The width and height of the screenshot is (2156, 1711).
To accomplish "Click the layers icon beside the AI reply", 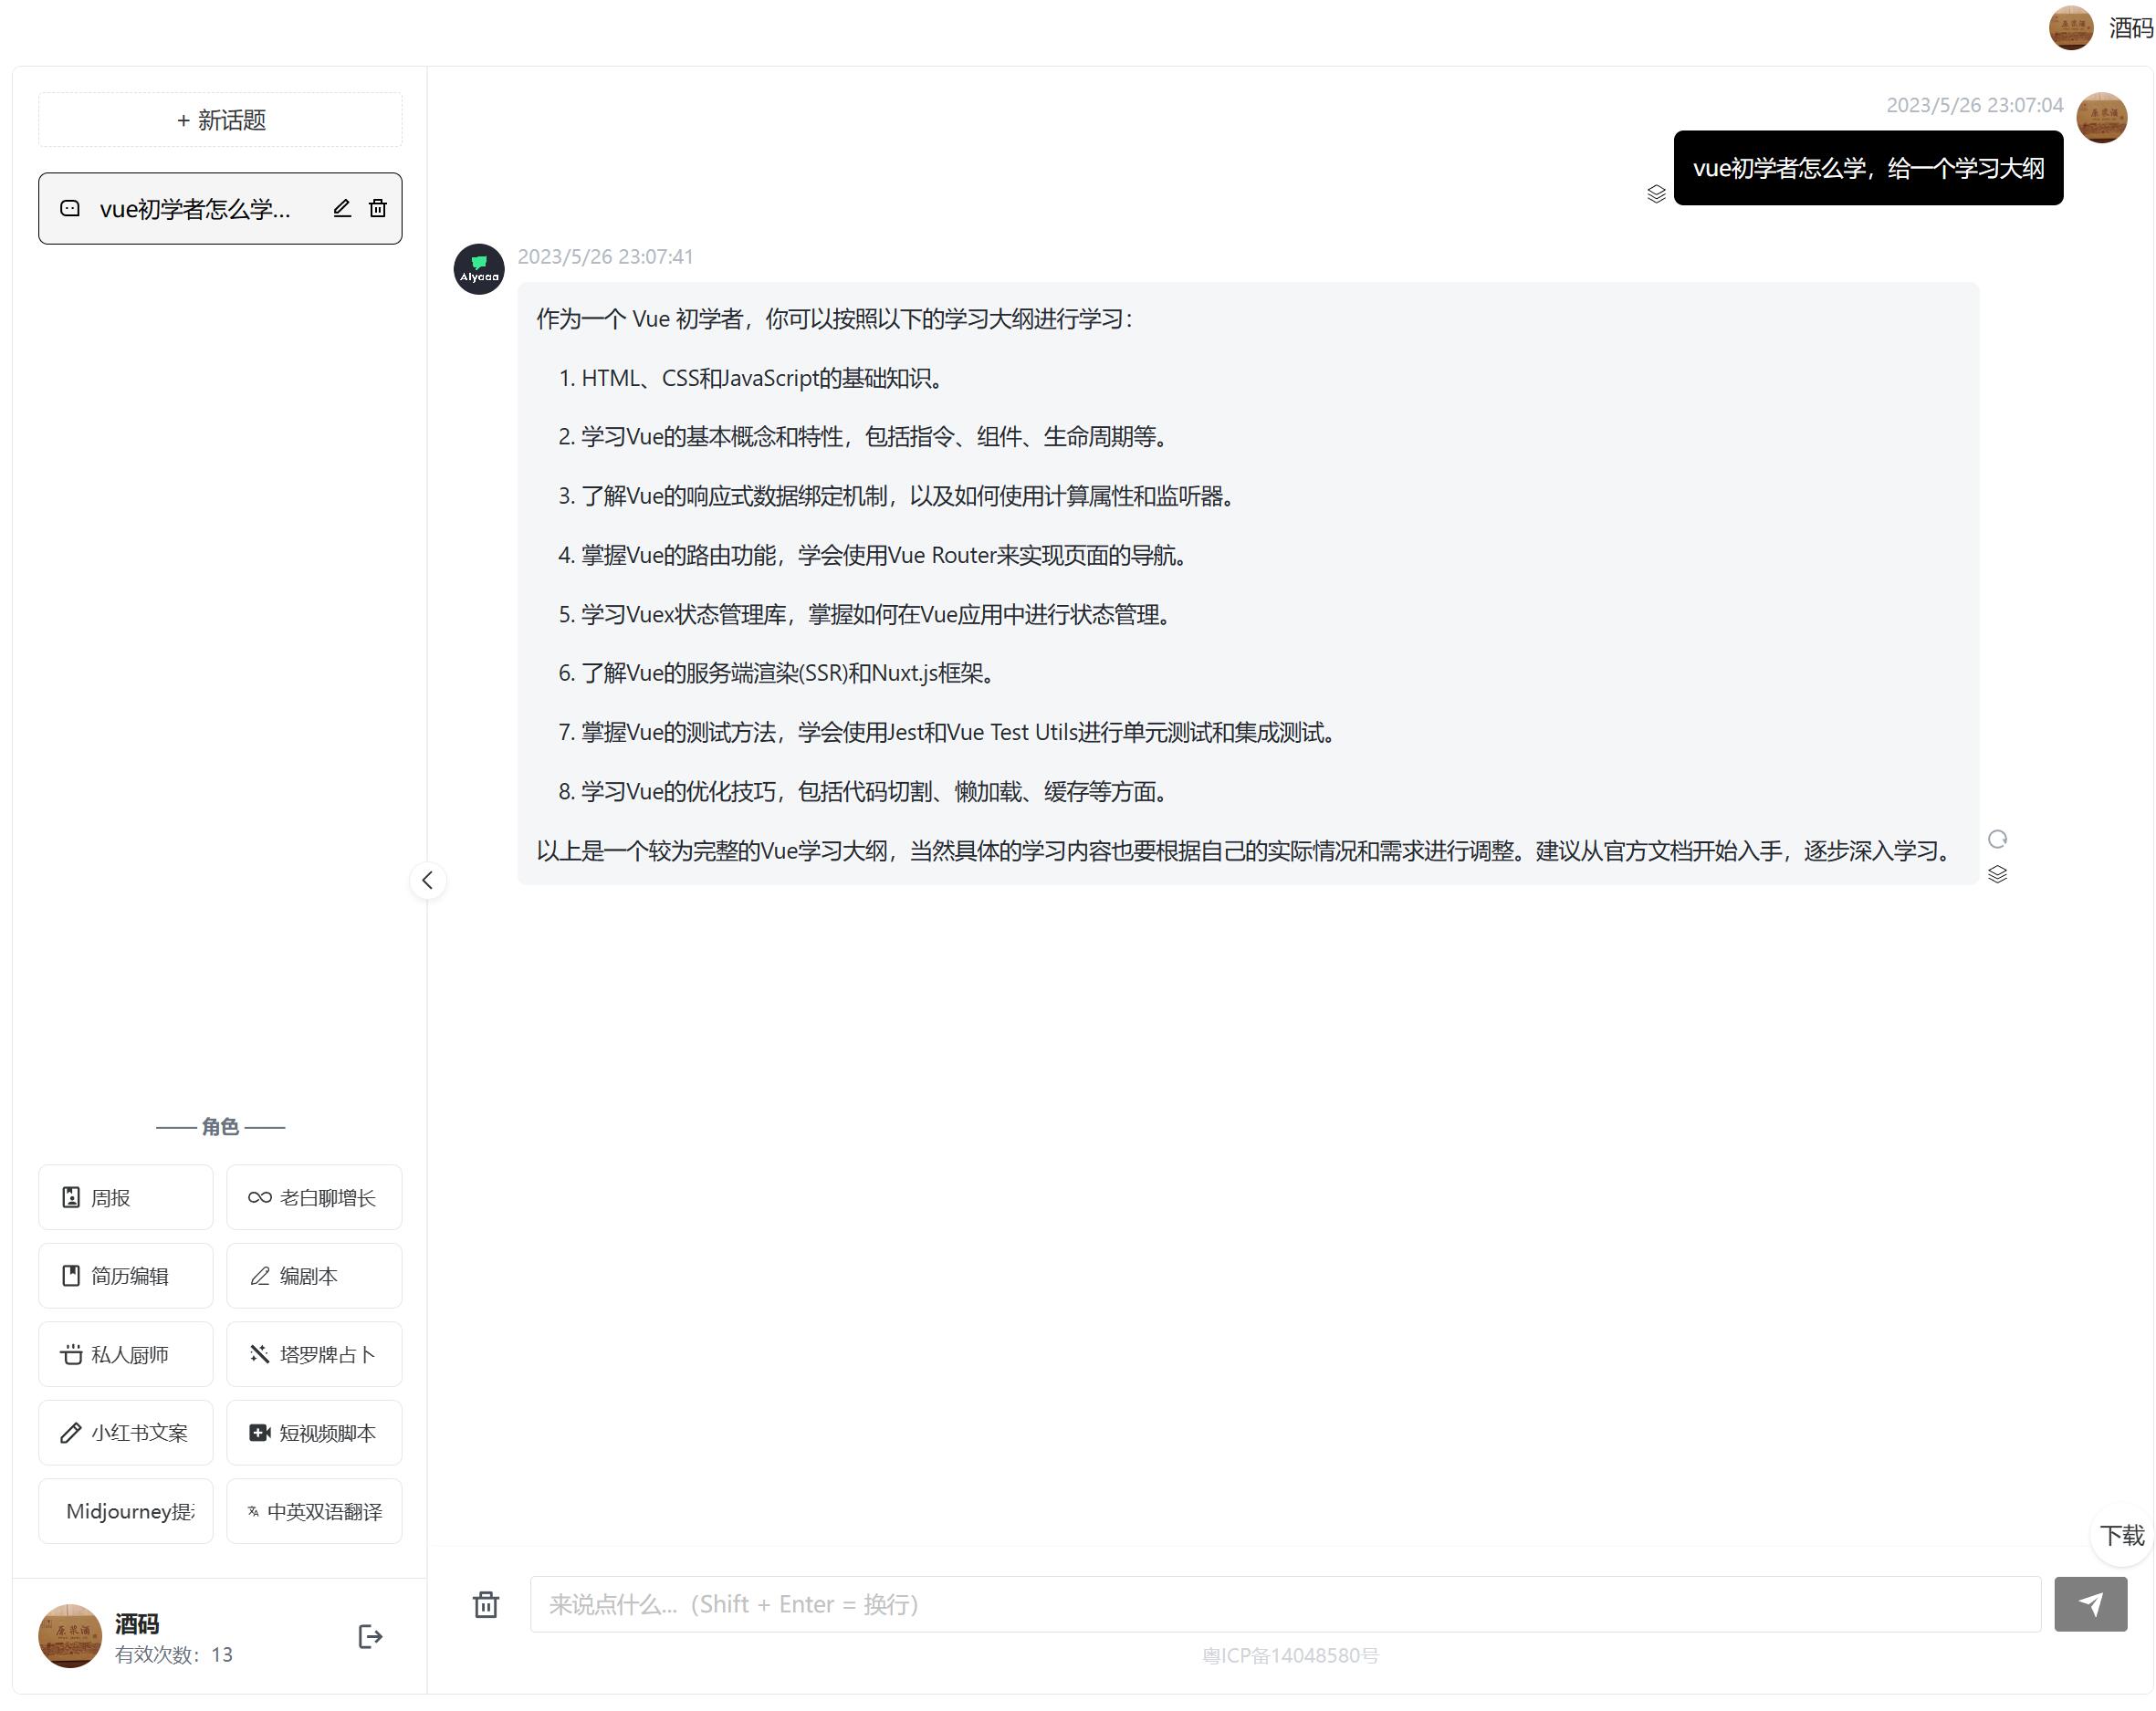I will (1997, 874).
